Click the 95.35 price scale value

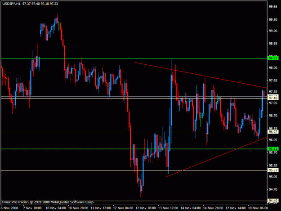point(273,166)
